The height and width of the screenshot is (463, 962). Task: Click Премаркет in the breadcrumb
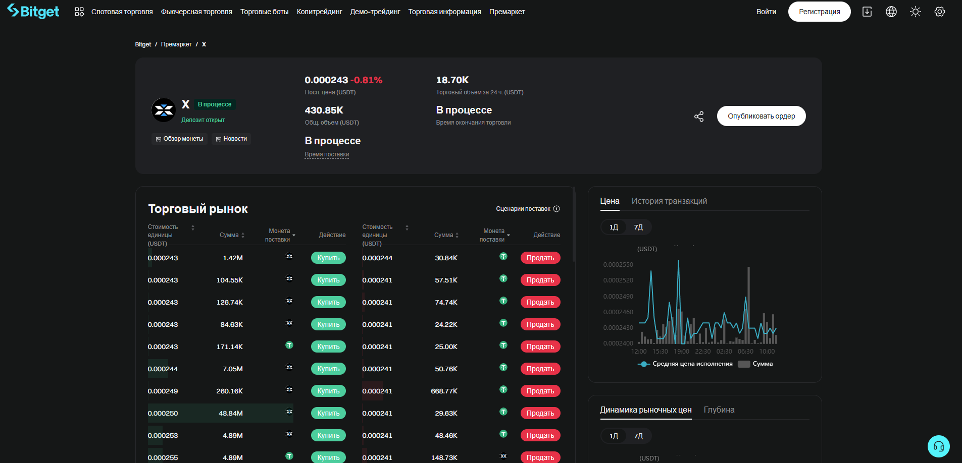pyautogui.click(x=176, y=44)
